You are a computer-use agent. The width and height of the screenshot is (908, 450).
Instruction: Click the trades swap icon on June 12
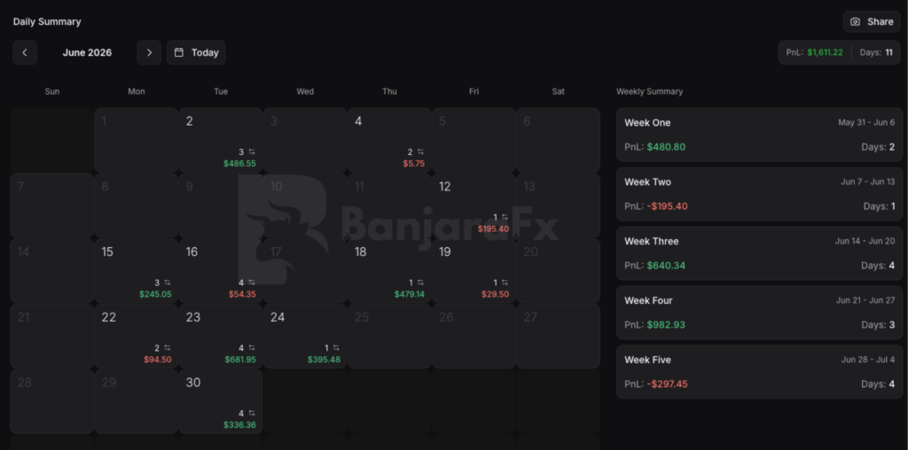(505, 218)
